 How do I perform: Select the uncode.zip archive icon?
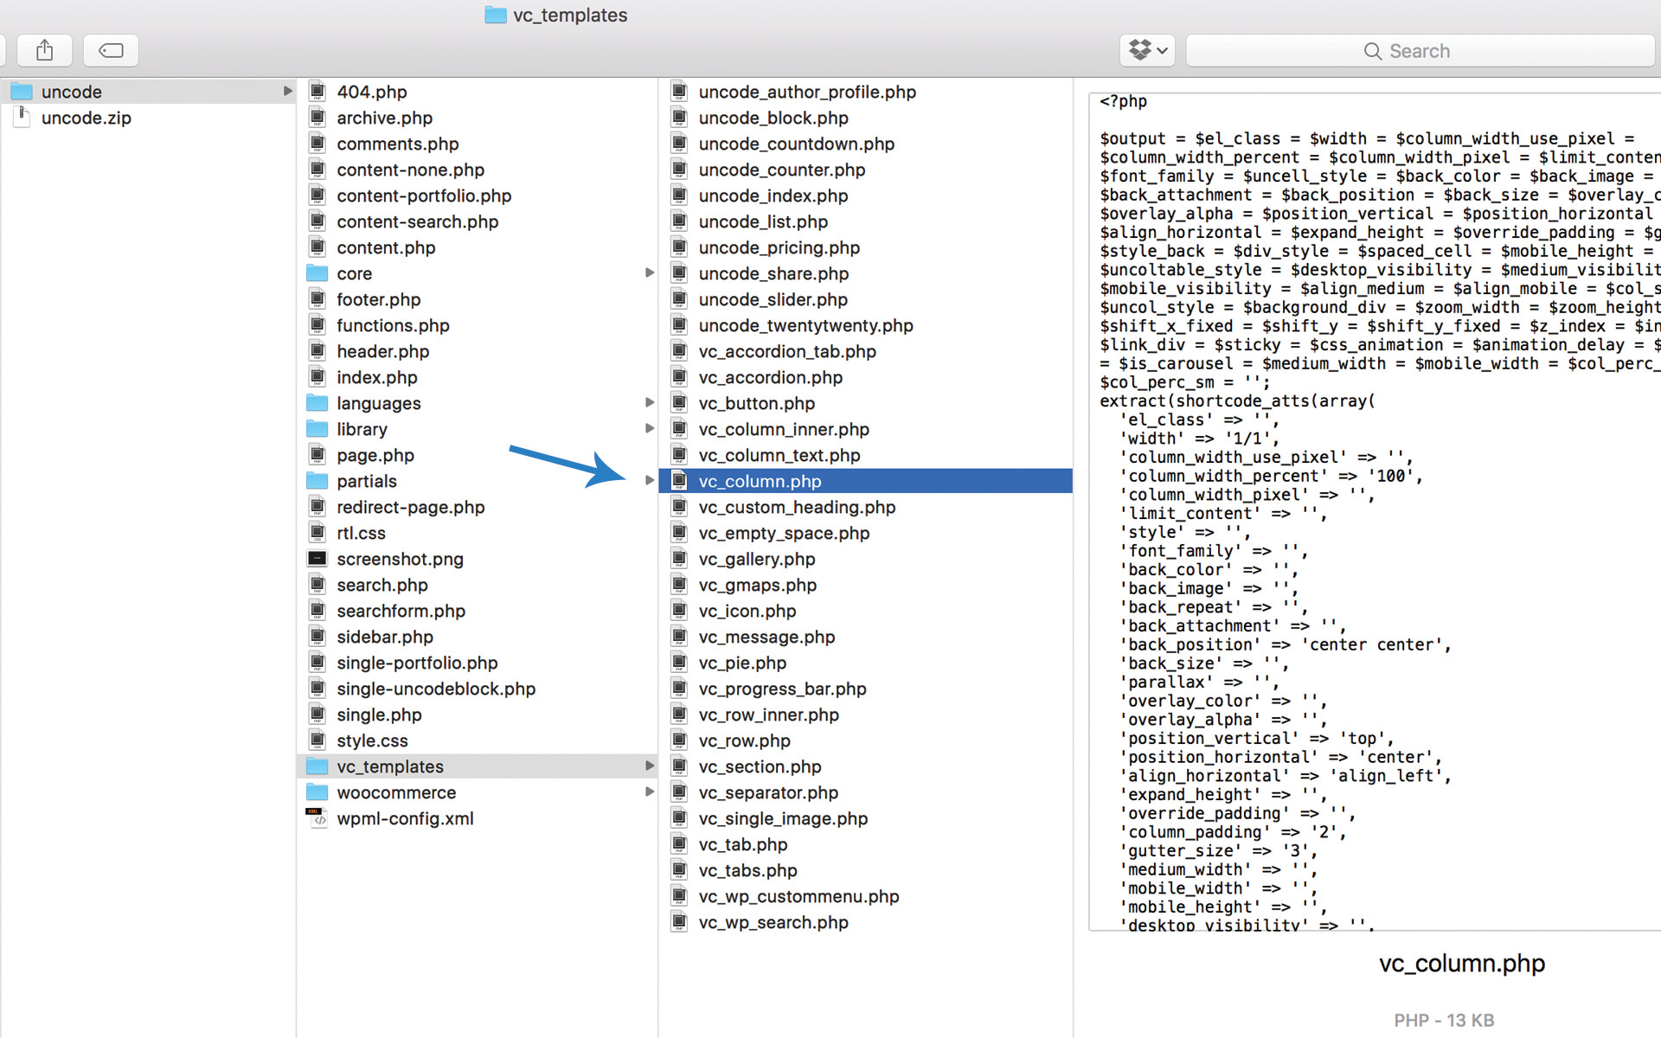click(22, 118)
